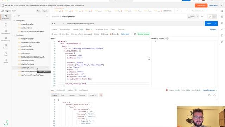Switch to the Tests tab

tap(113, 29)
